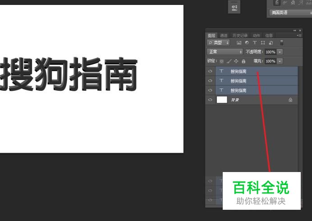Open the 类型 layer filter dropdown
The width and height of the screenshot is (312, 221).
click(218, 43)
